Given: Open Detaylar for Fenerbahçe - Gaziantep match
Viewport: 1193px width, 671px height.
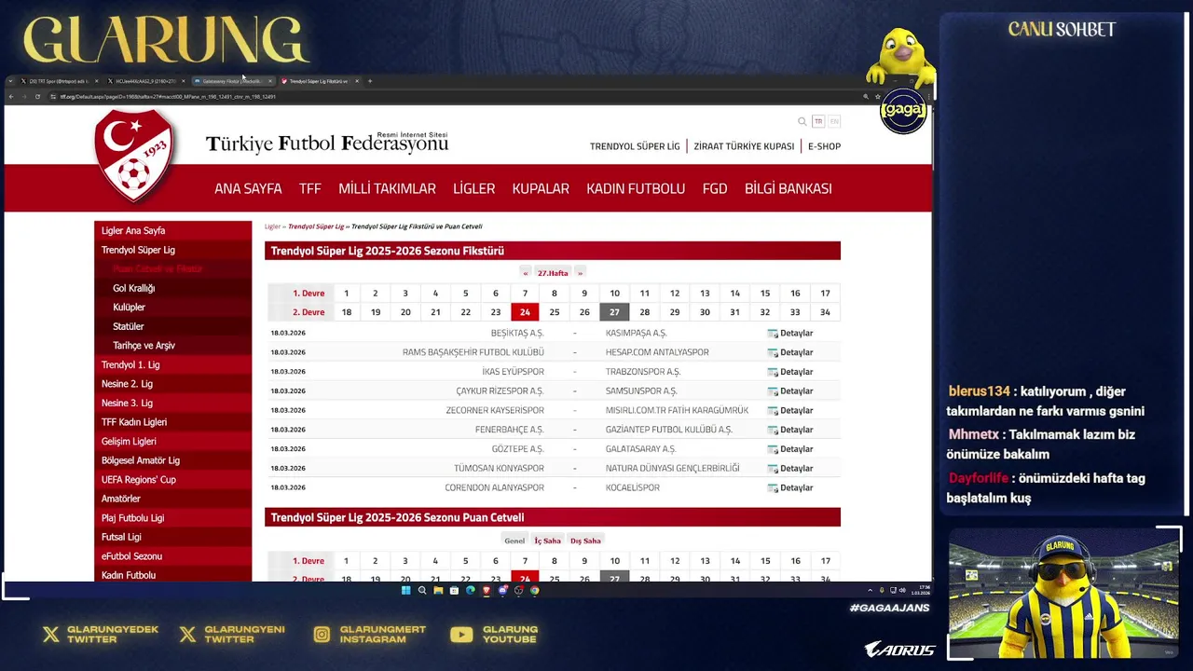Looking at the screenshot, I should tap(790, 430).
